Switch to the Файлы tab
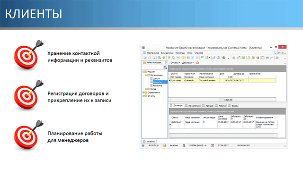Image resolution: width=303 pixels, height=170 pixels. 233,106
